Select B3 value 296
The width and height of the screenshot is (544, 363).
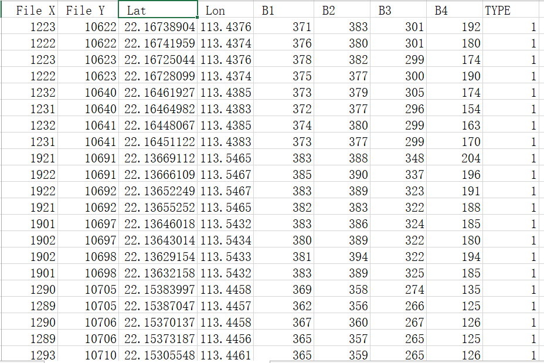(x=398, y=108)
